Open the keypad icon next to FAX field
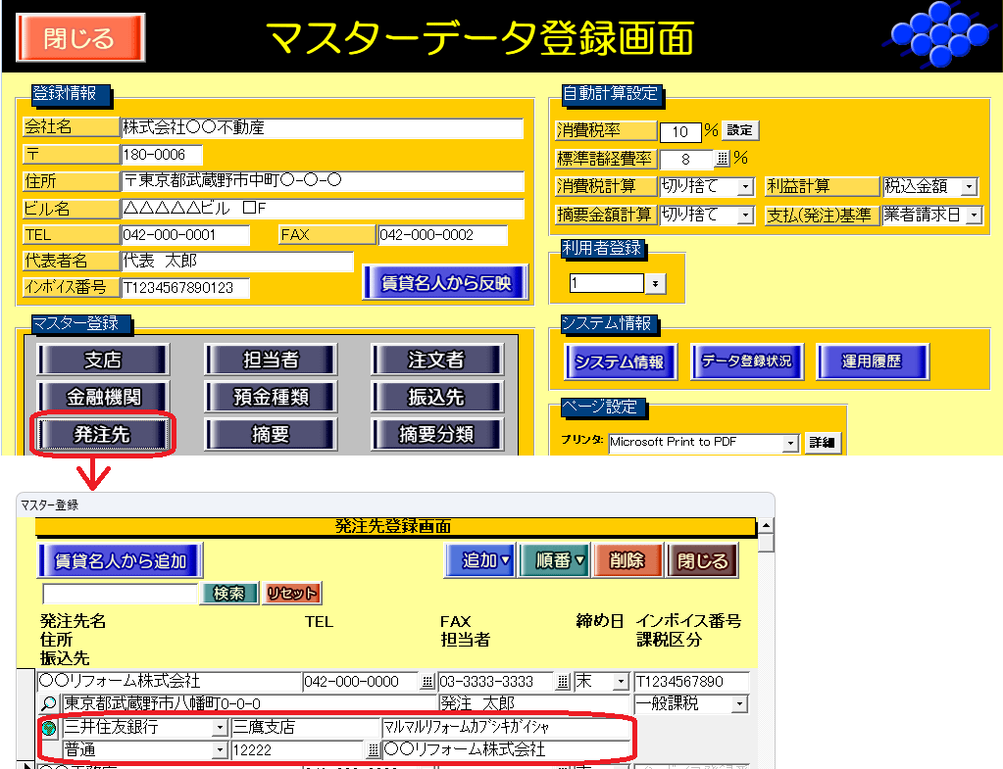The image size is (1003, 769). click(563, 681)
